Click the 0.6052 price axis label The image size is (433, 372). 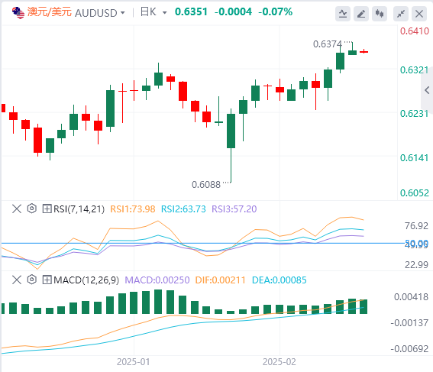(x=415, y=192)
